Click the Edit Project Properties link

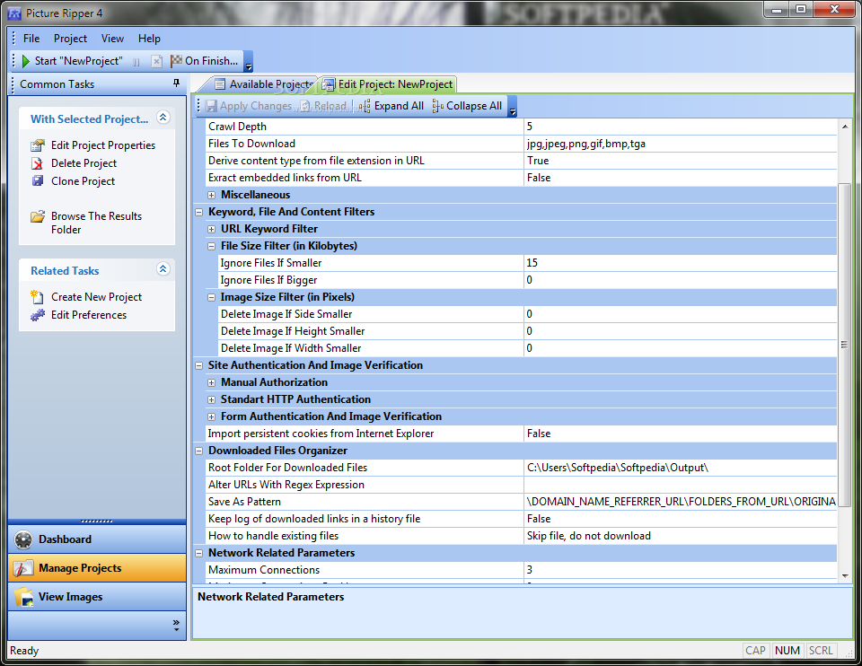coord(103,145)
